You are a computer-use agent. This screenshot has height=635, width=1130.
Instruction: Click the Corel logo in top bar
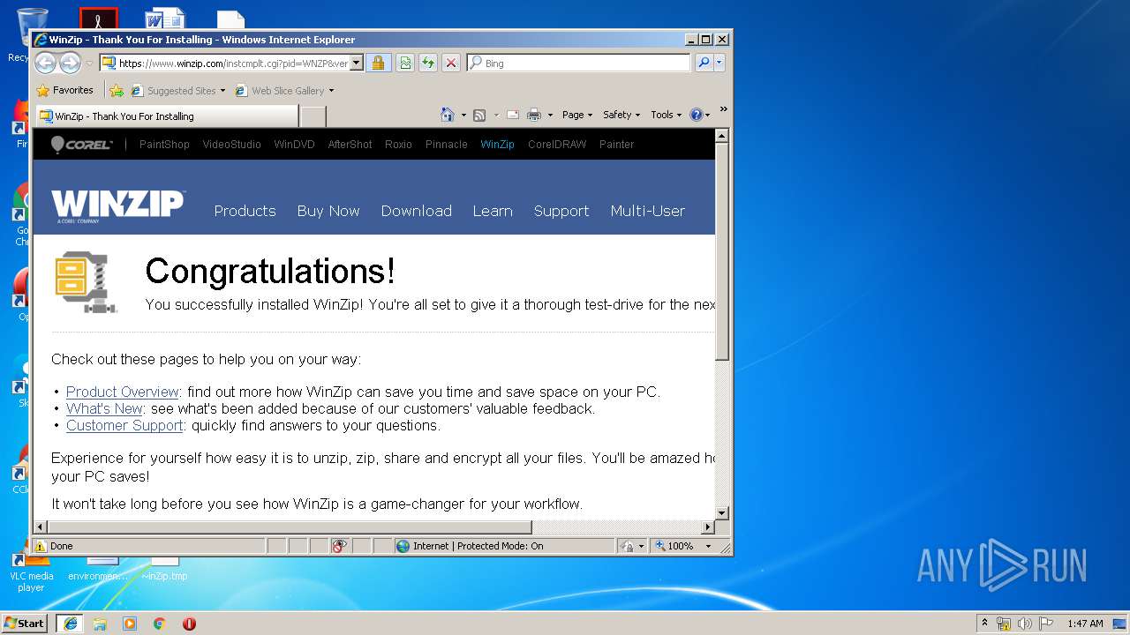click(81, 144)
